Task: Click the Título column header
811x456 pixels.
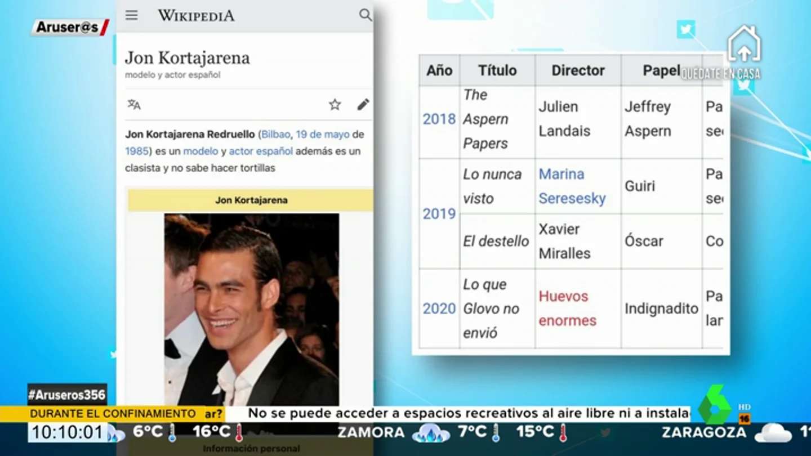Action: tap(497, 70)
